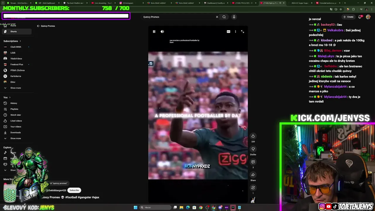This screenshot has width=375, height=211.
Task: Open the VladaVideos channel
Action: point(16,59)
